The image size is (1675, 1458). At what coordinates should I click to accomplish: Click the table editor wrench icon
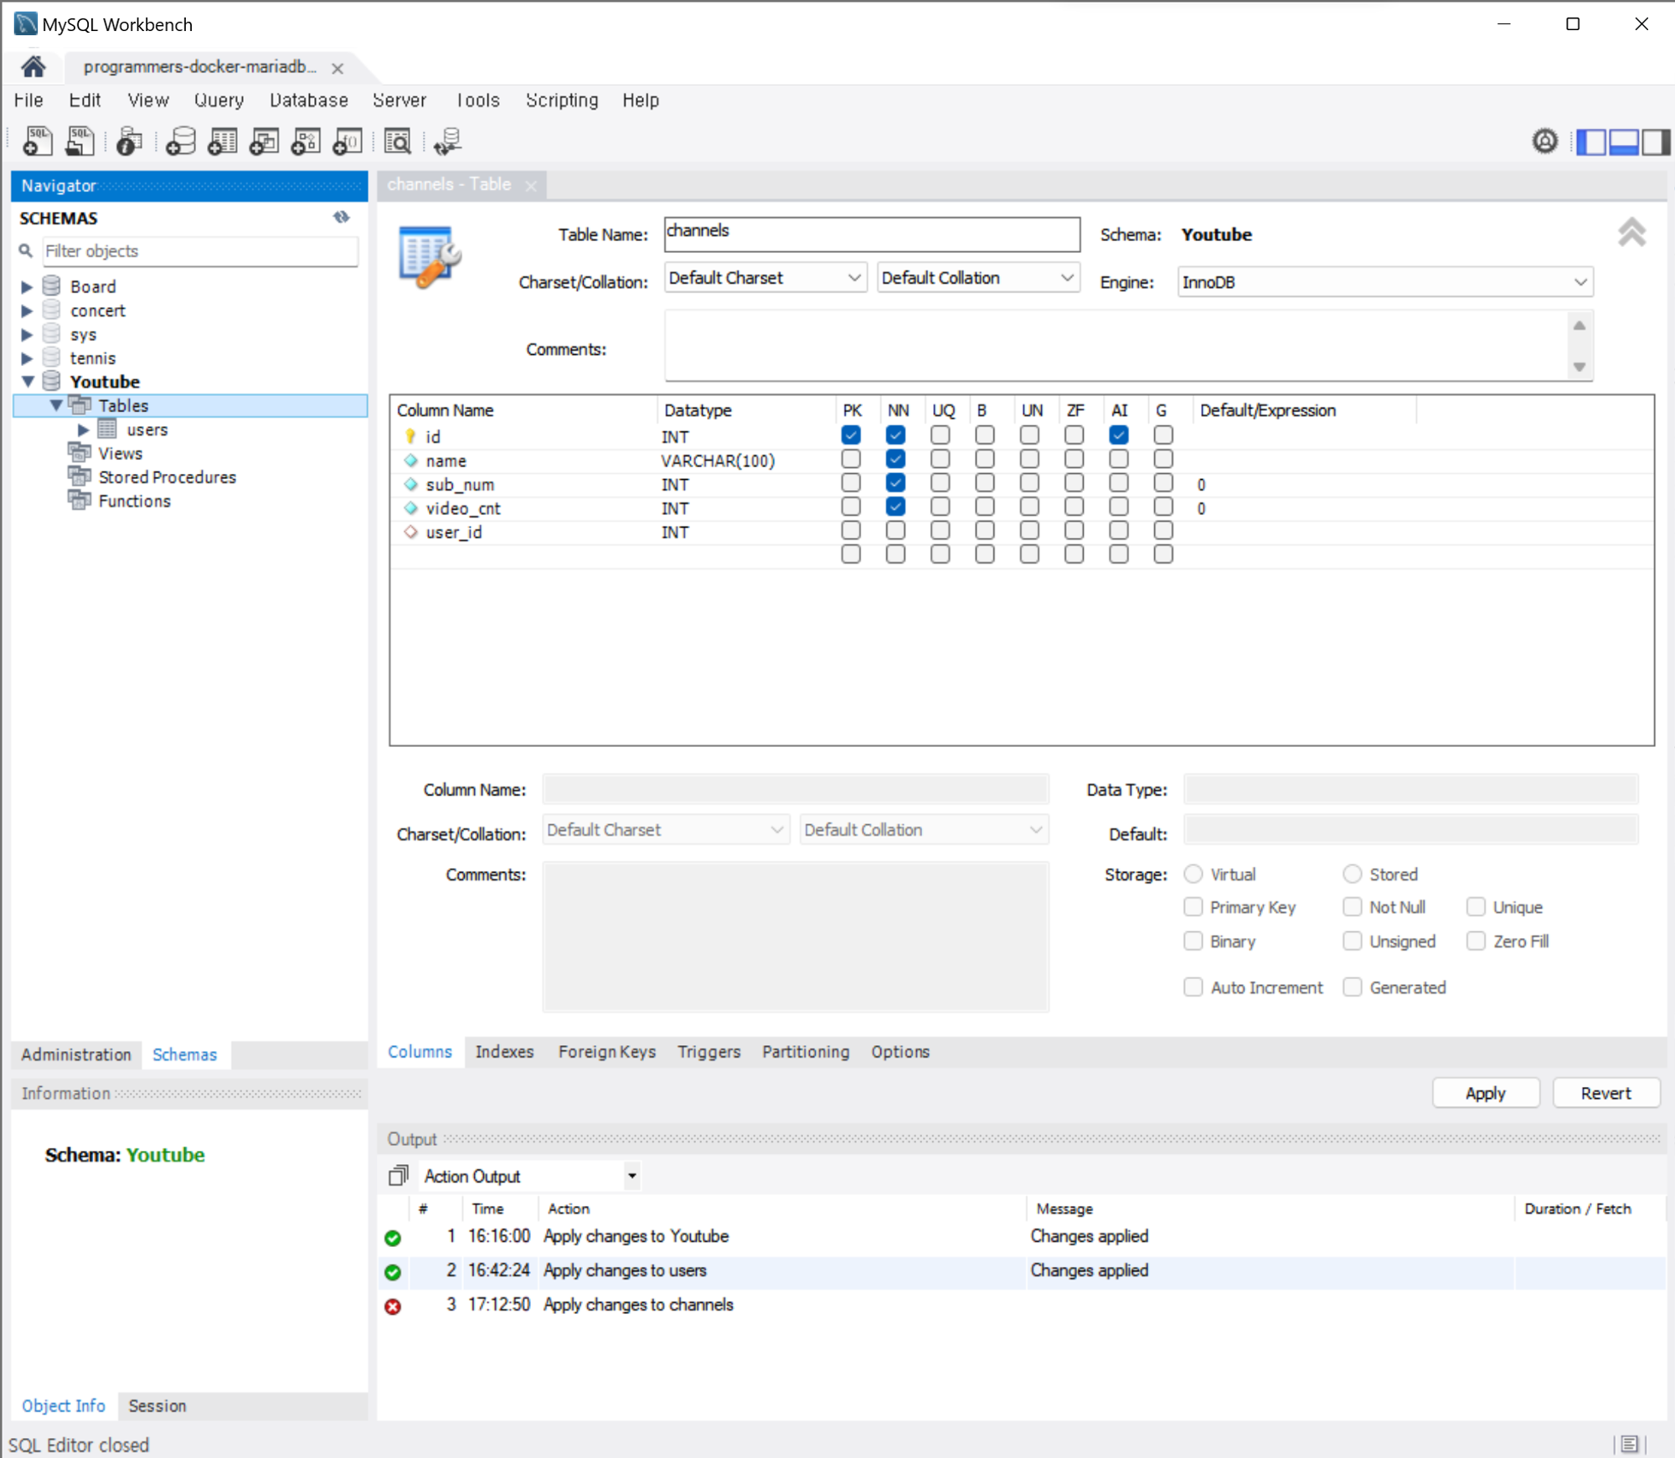tap(430, 257)
